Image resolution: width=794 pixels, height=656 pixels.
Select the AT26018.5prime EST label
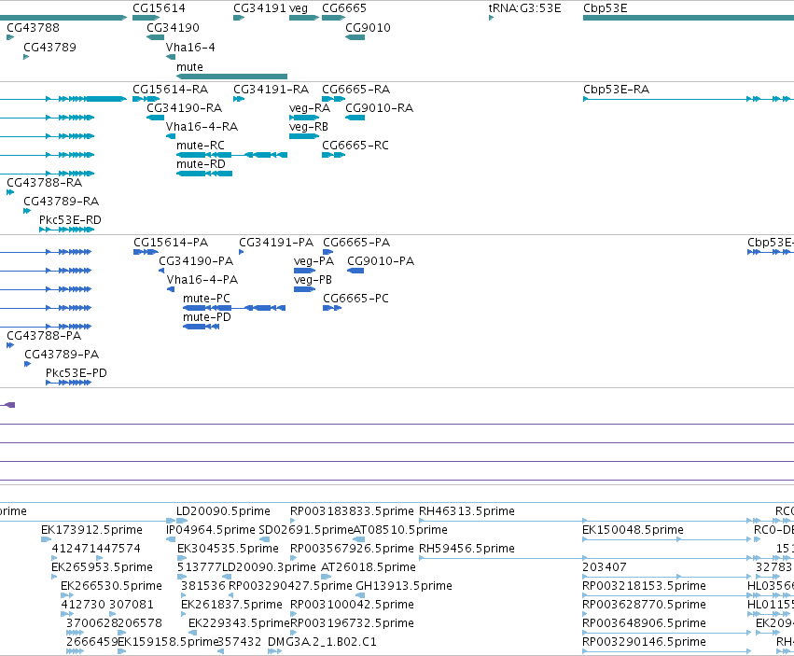coord(369,566)
